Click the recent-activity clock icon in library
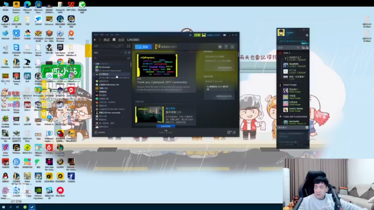Screen dimensions: 374x210 [125, 53]
